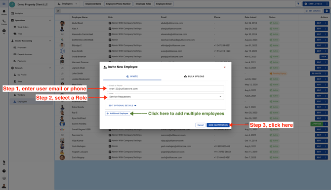331x190 pixels.
Task: Click the Additional Employee button
Action: [118, 114]
